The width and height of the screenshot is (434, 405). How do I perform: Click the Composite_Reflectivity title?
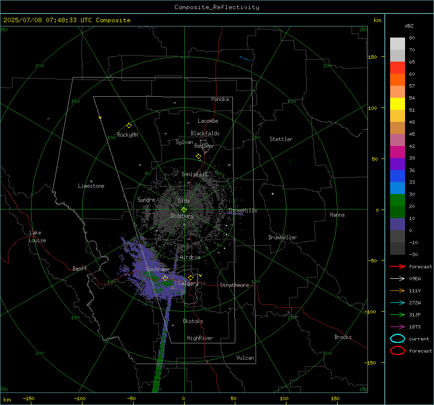coord(217,7)
